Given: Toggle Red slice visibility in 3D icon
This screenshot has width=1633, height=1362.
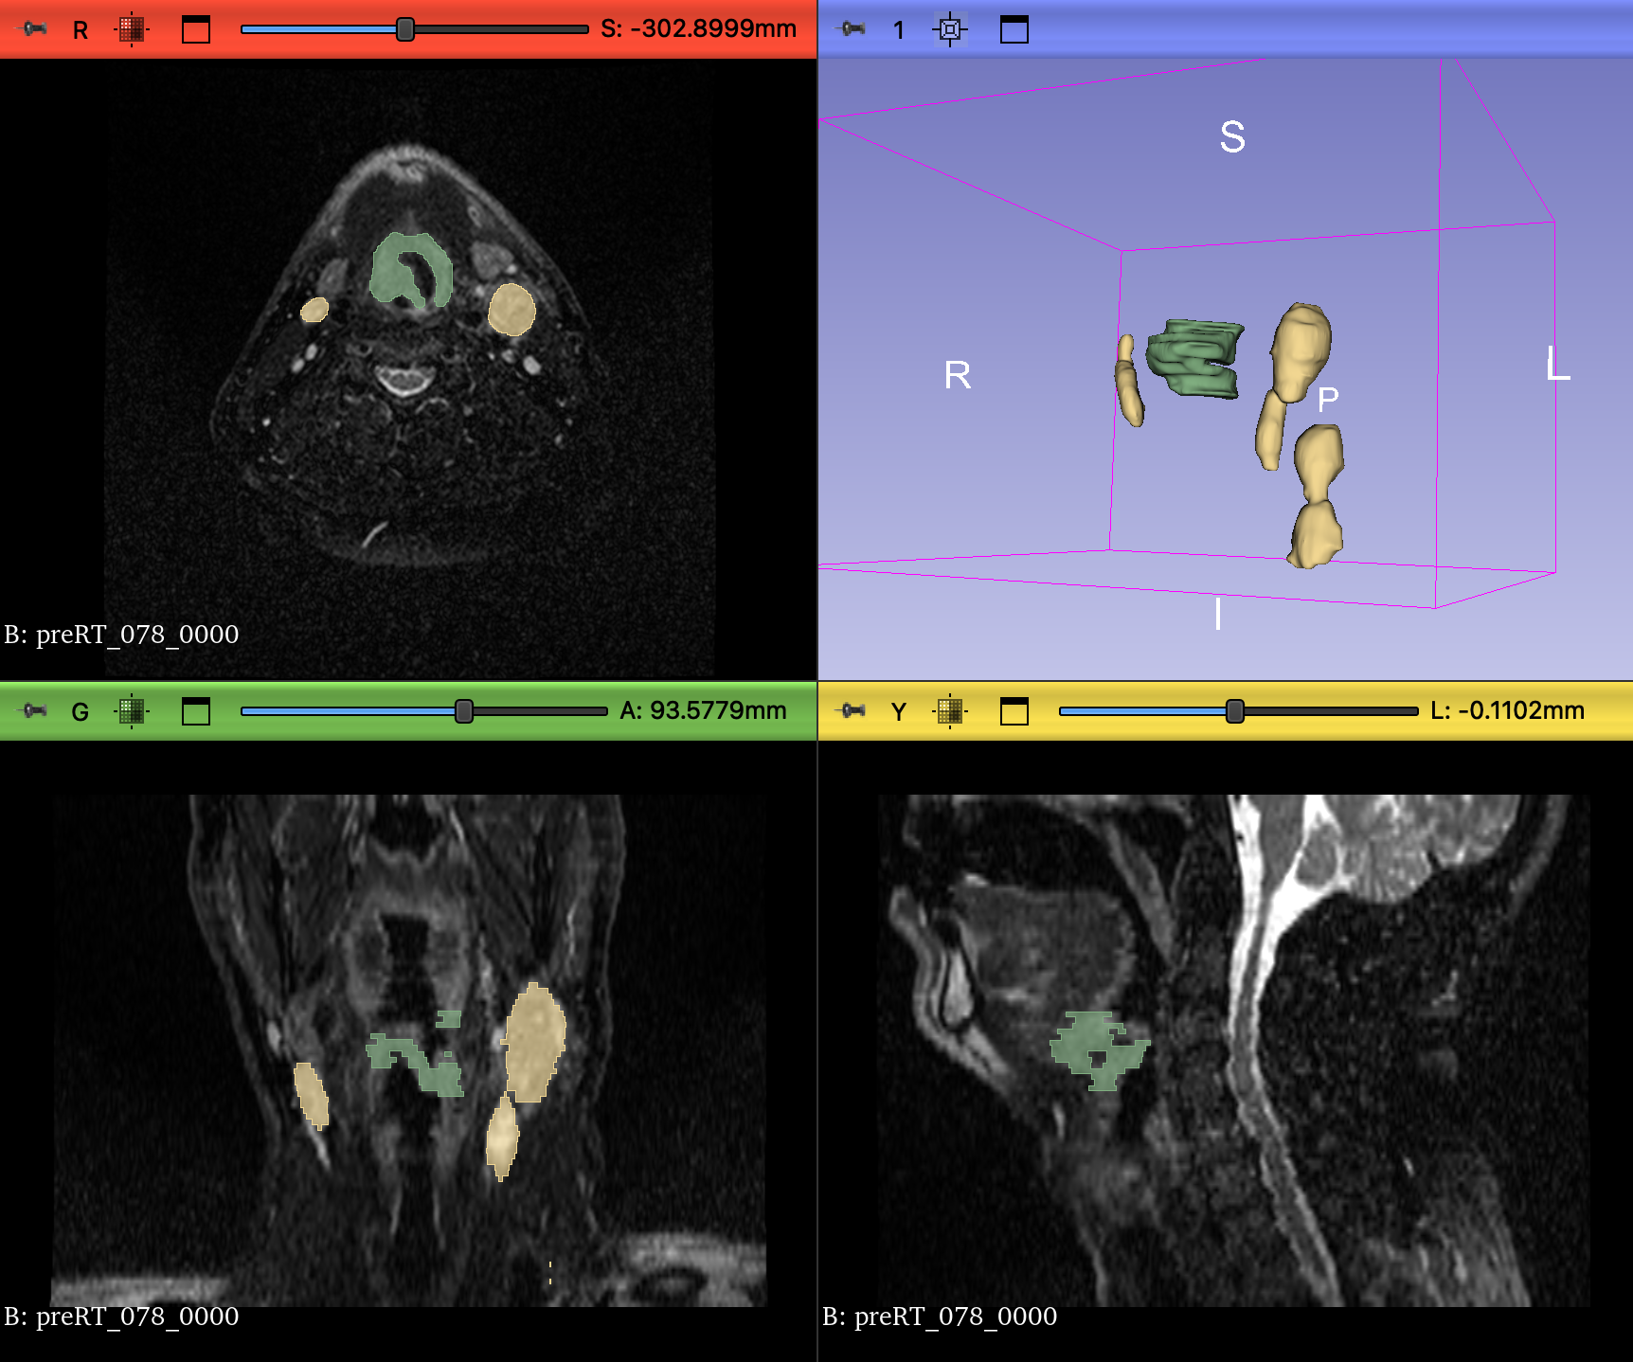Looking at the screenshot, I should (132, 29).
